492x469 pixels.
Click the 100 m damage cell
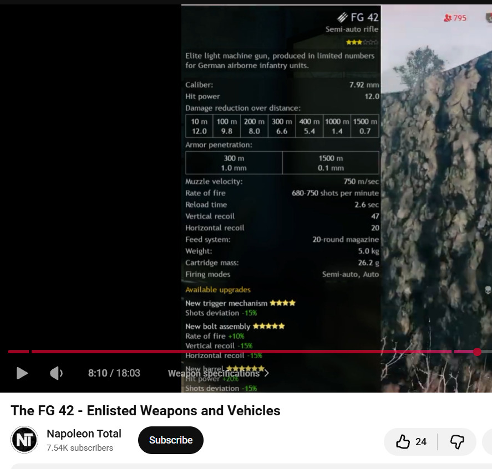(226, 126)
